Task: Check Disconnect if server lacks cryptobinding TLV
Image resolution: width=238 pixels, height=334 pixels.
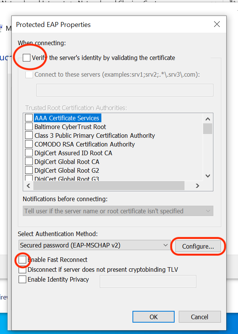Action: click(23, 270)
